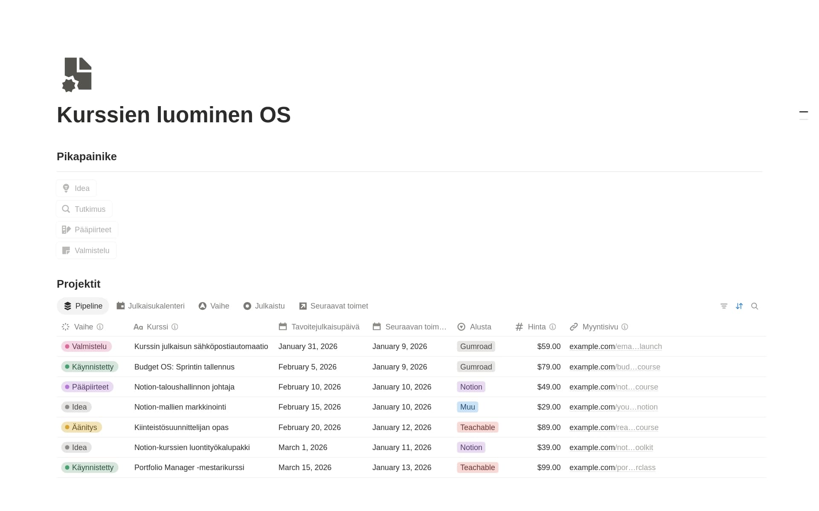Click info icon next to Myyntisivu header
The image size is (819, 511).
[x=624, y=327]
